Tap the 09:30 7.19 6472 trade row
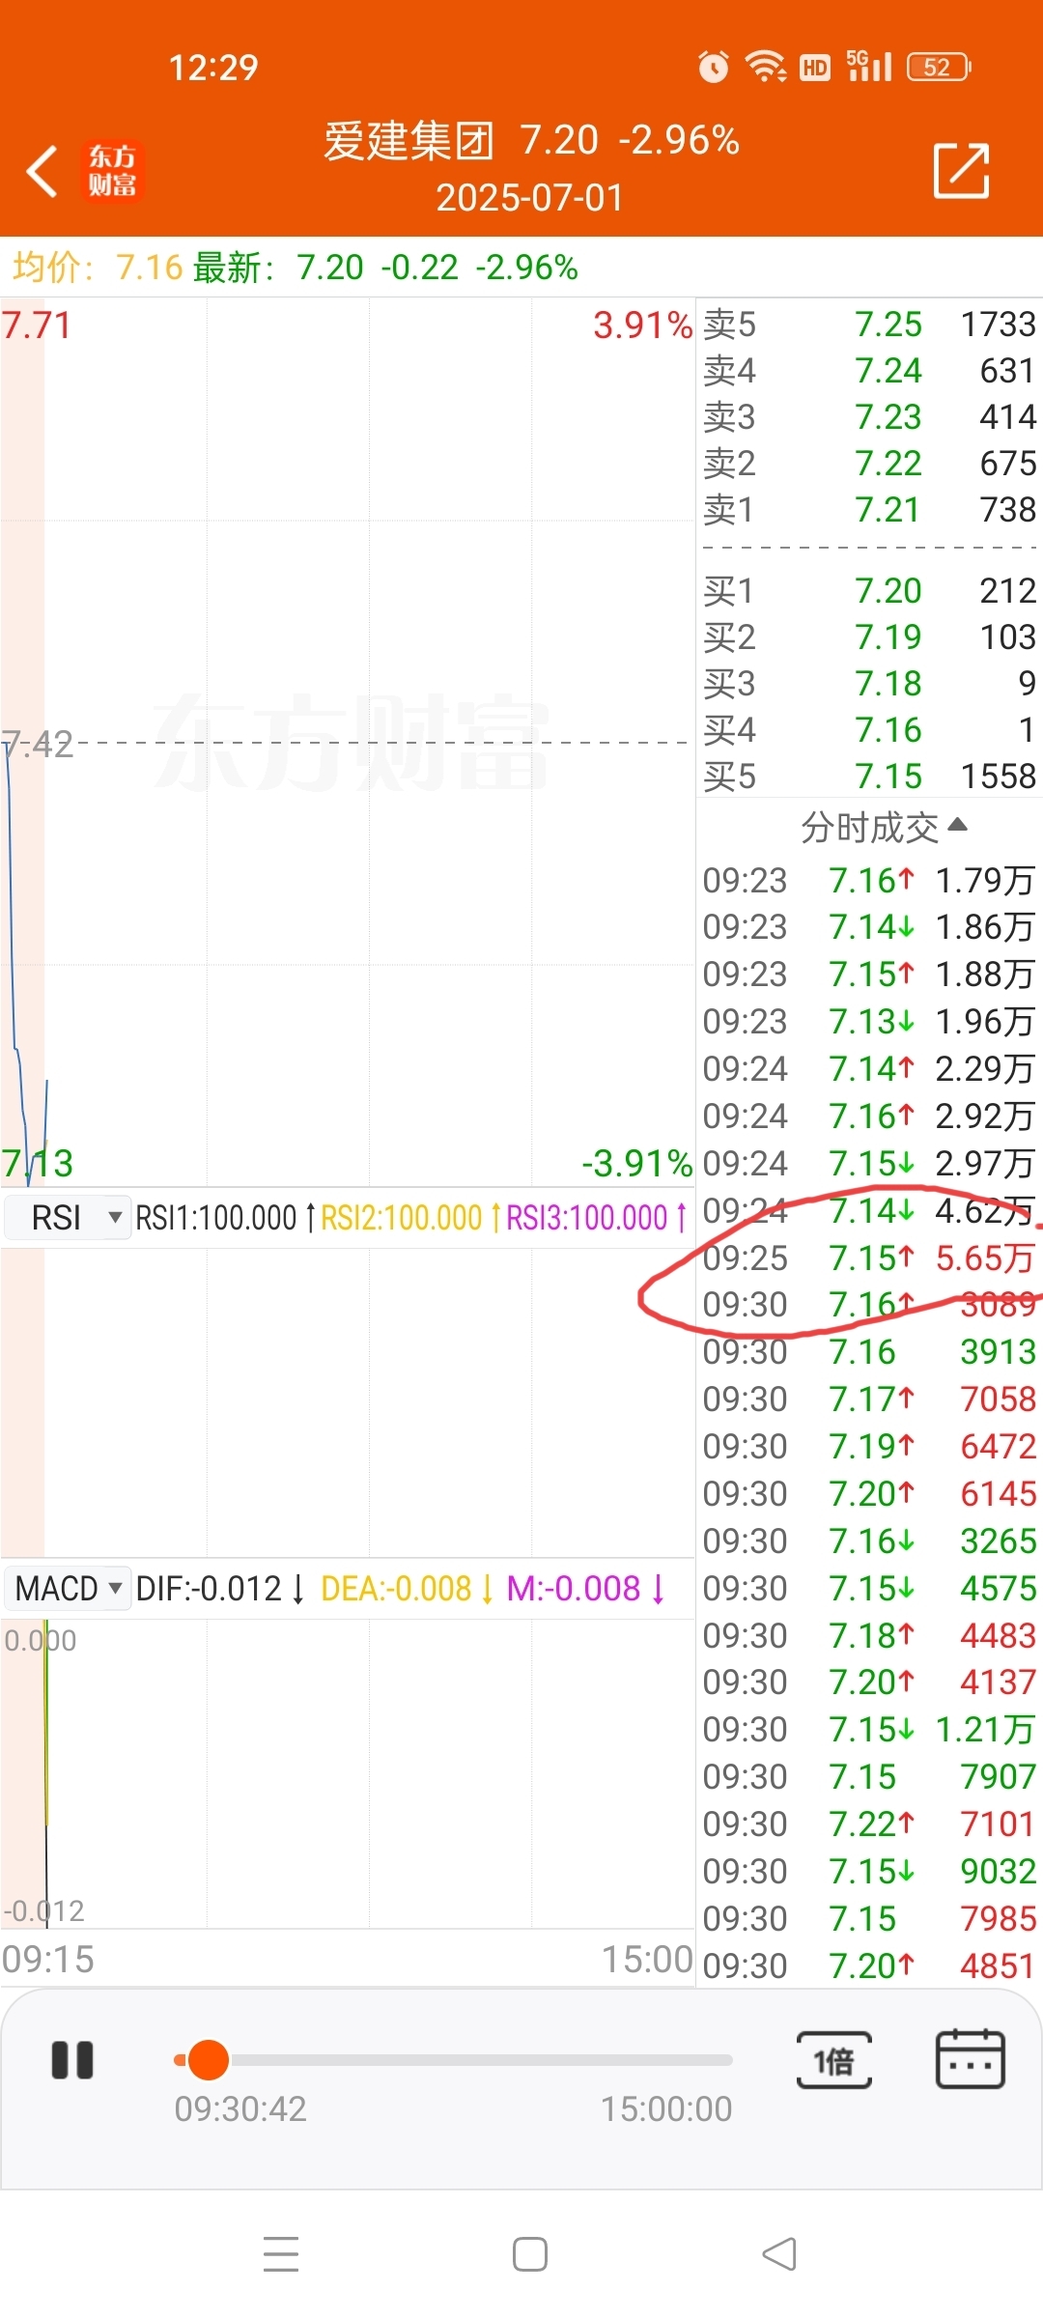This screenshot has height=2318, width=1043. (869, 1447)
